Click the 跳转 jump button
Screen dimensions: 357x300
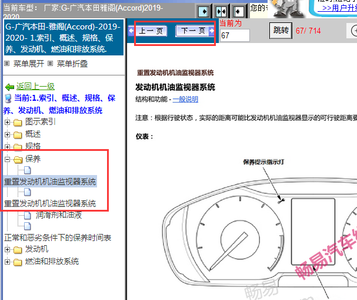click(x=281, y=30)
